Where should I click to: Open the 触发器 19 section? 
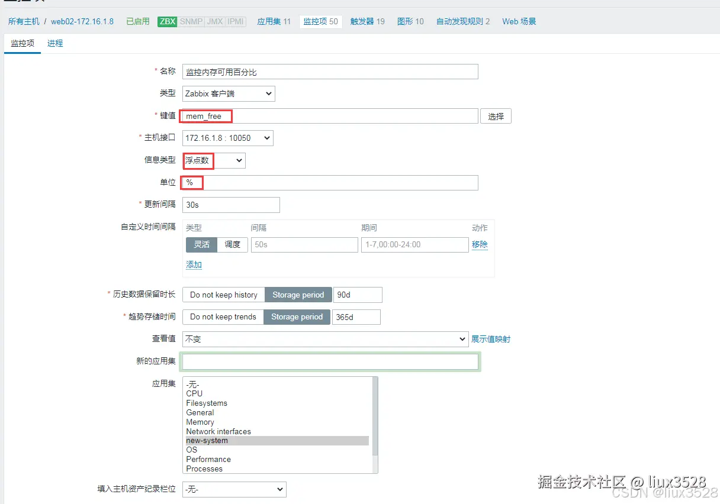[x=368, y=21]
